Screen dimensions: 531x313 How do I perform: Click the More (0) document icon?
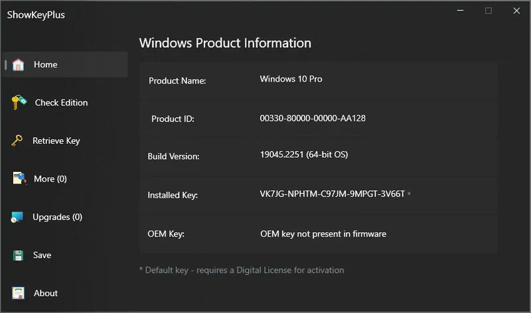(x=19, y=178)
